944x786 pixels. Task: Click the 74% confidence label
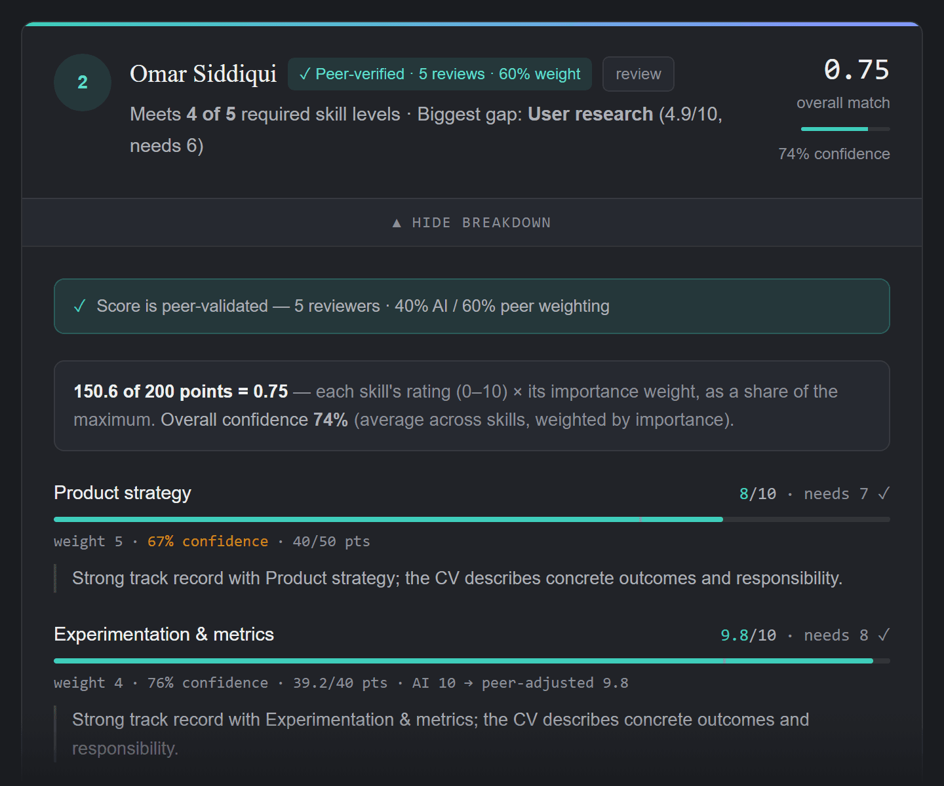834,154
